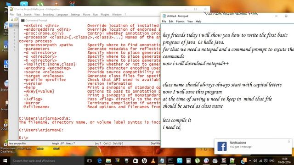The image size is (294, 165).
Task: Switch to Notepad via its taskbar icon
Action: click(x=162, y=161)
